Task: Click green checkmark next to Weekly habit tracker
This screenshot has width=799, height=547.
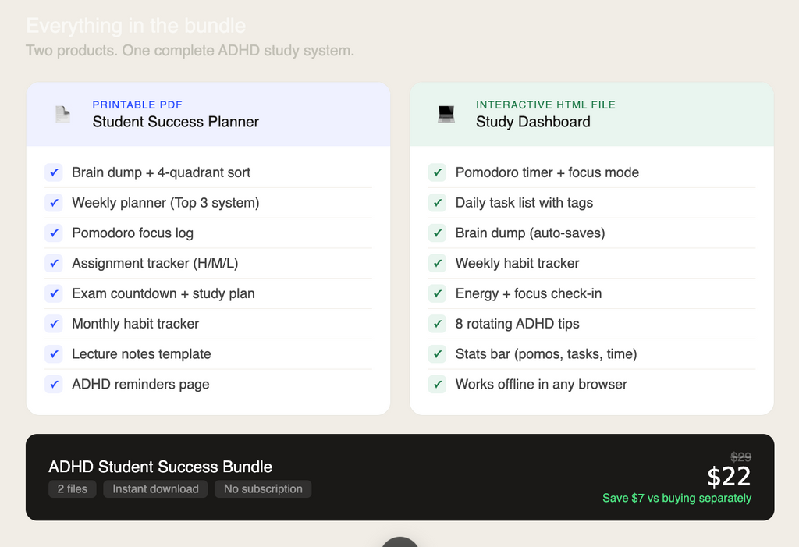Action: point(437,264)
